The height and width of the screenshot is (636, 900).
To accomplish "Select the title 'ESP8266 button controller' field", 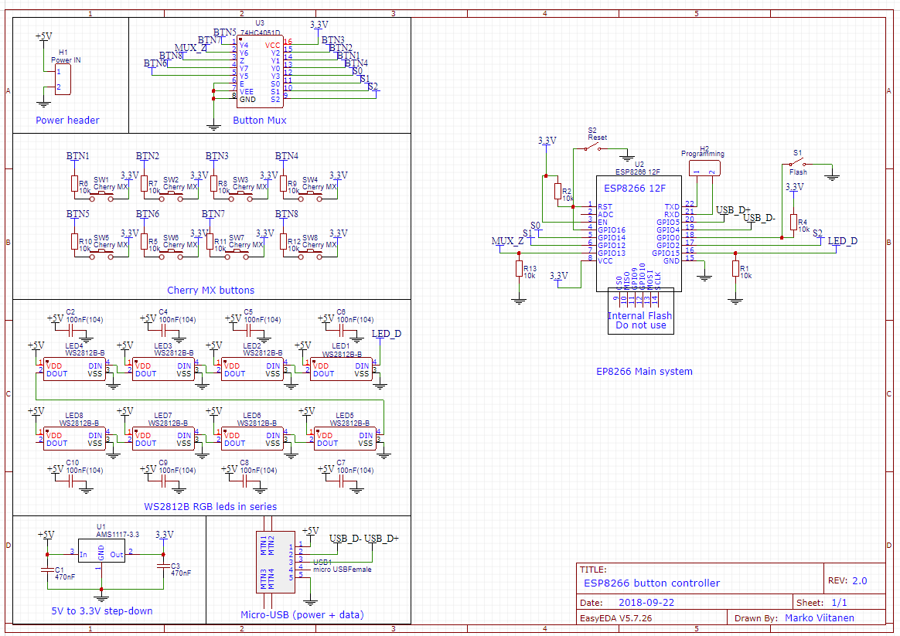I will point(652,583).
